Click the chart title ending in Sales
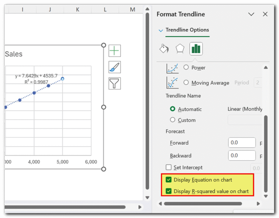279x218 pixels. click(14, 54)
